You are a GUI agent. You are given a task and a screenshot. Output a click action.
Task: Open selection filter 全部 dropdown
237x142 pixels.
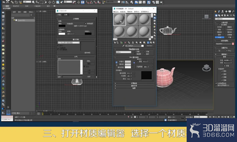pos(27,2)
